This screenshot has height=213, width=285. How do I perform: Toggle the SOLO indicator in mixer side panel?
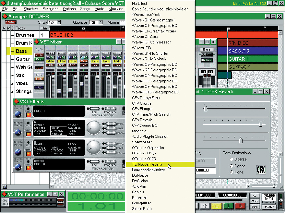(39, 68)
